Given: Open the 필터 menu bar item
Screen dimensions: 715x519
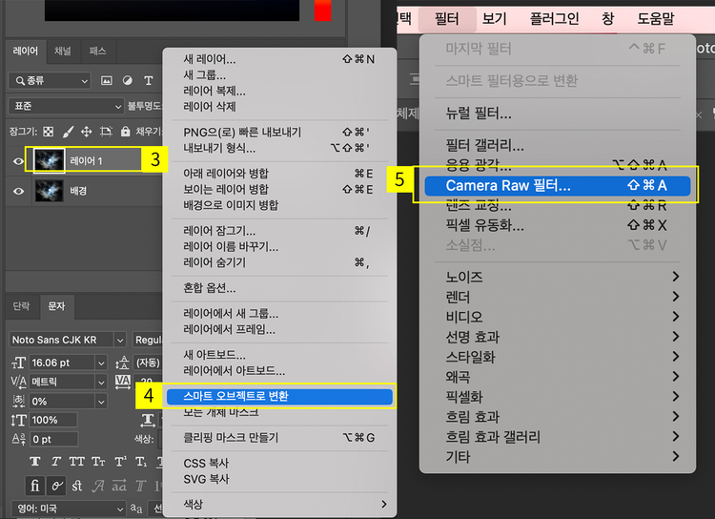Looking at the screenshot, I should 446,19.
